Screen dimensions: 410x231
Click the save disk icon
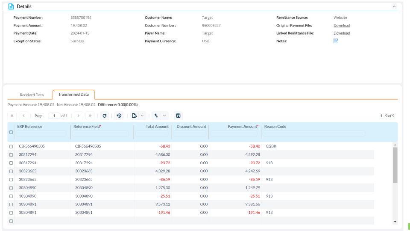[179, 116]
